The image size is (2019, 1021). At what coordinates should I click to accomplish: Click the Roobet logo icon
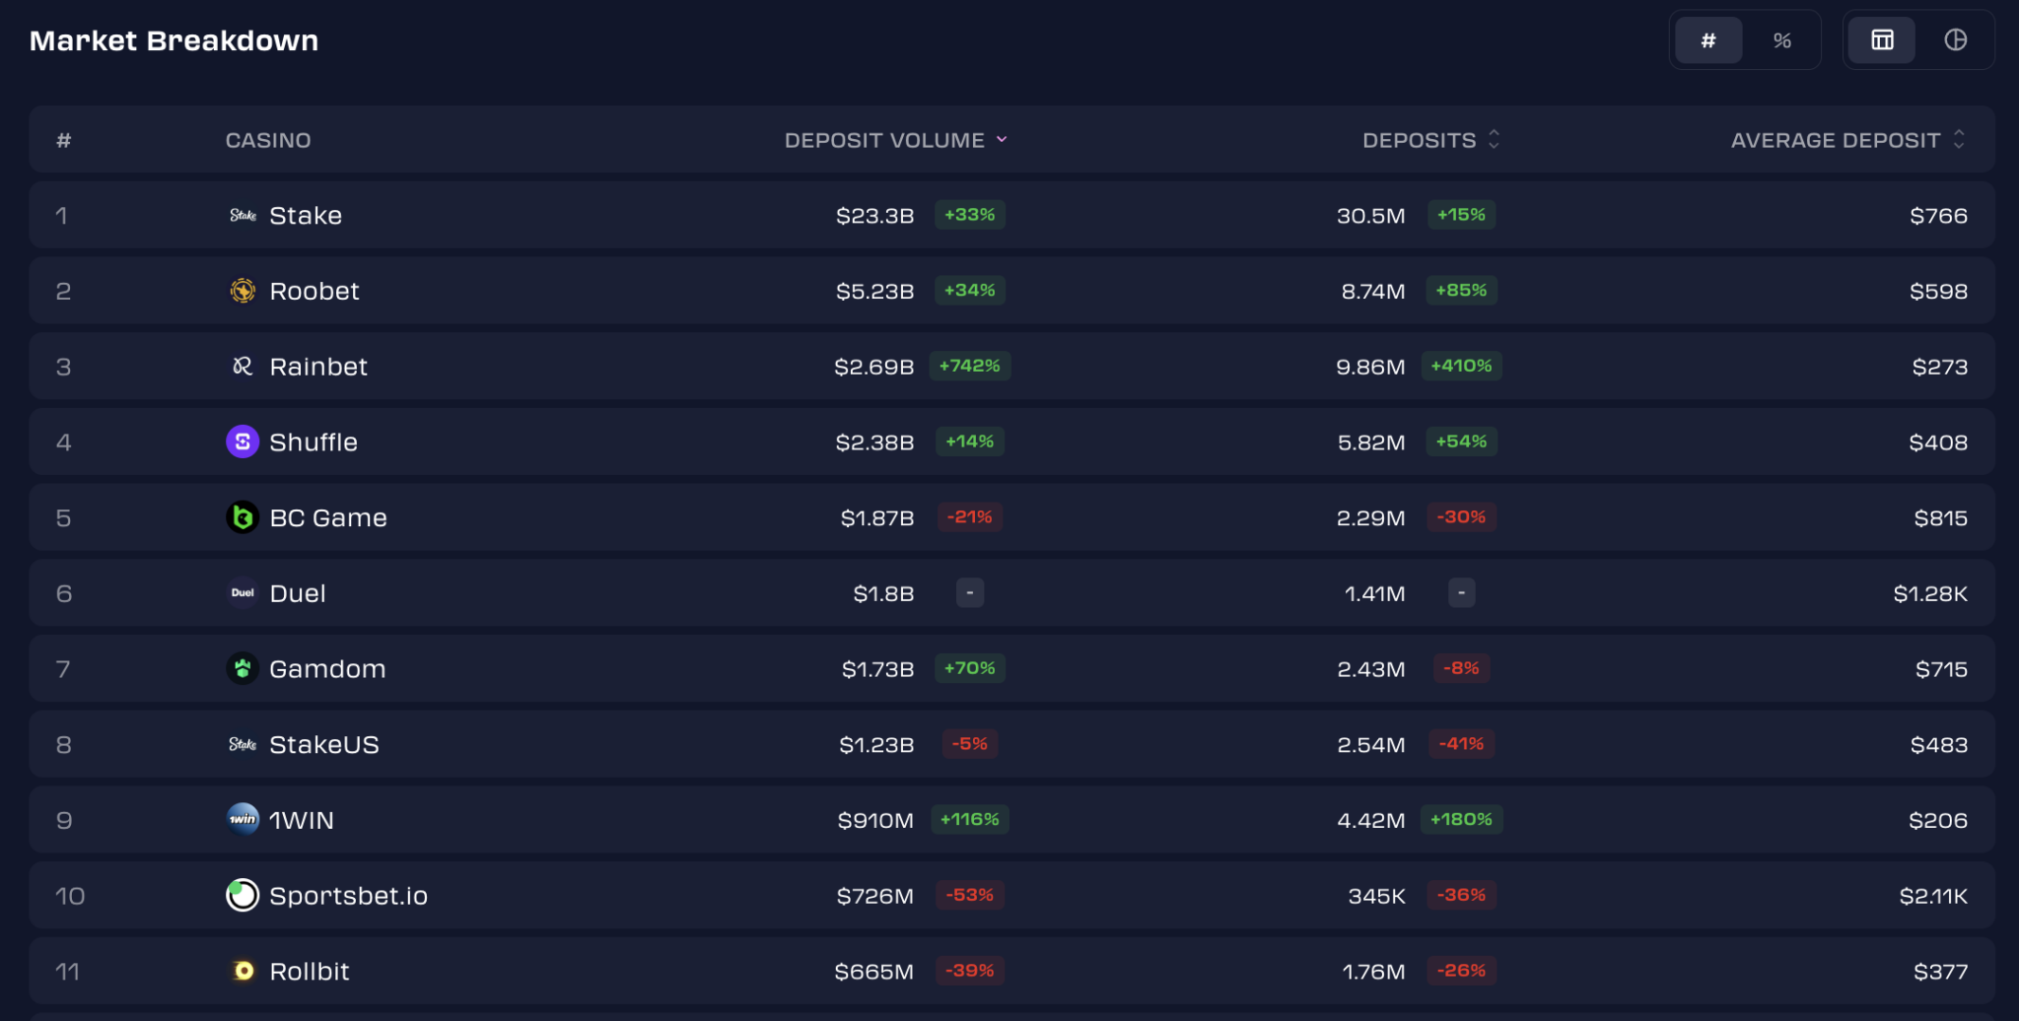click(243, 291)
